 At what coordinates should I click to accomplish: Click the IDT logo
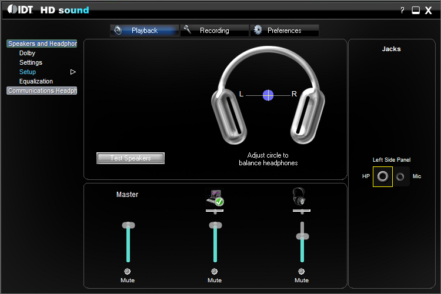[x=20, y=9]
